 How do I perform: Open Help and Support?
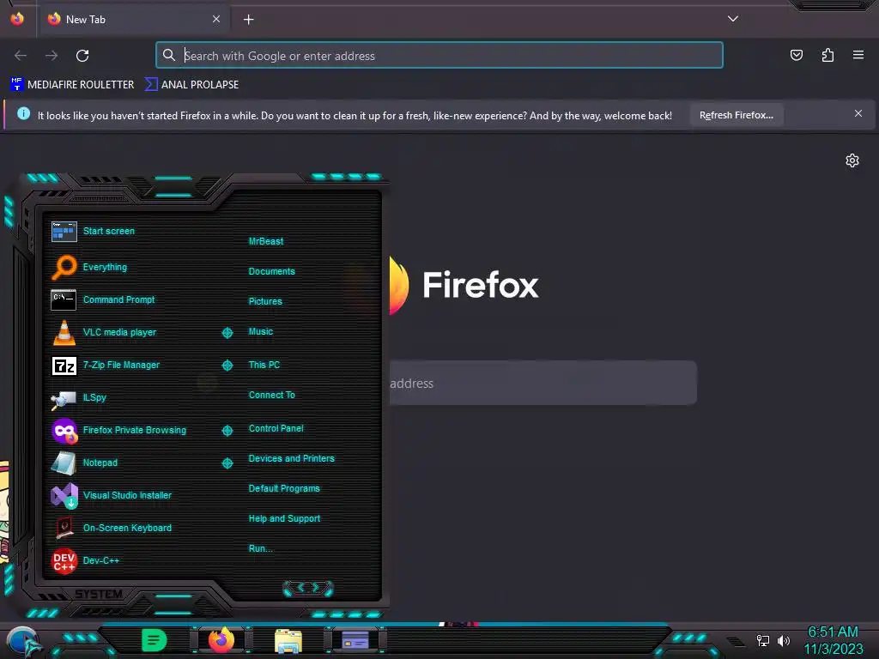click(x=284, y=519)
